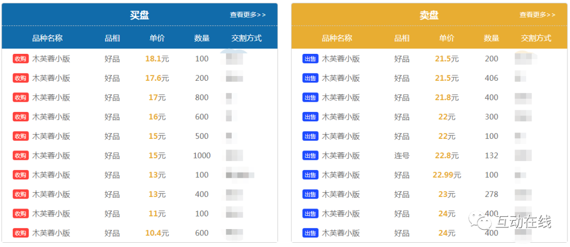Click 品种名称 column header in 买盘 table
570x247 pixels.
pos(47,38)
